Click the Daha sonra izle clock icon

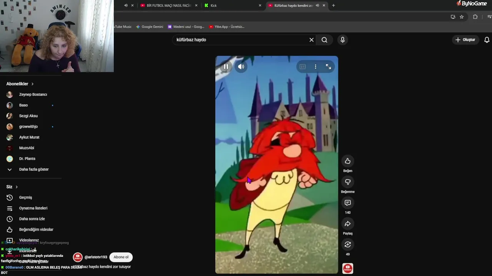[x=10, y=219]
